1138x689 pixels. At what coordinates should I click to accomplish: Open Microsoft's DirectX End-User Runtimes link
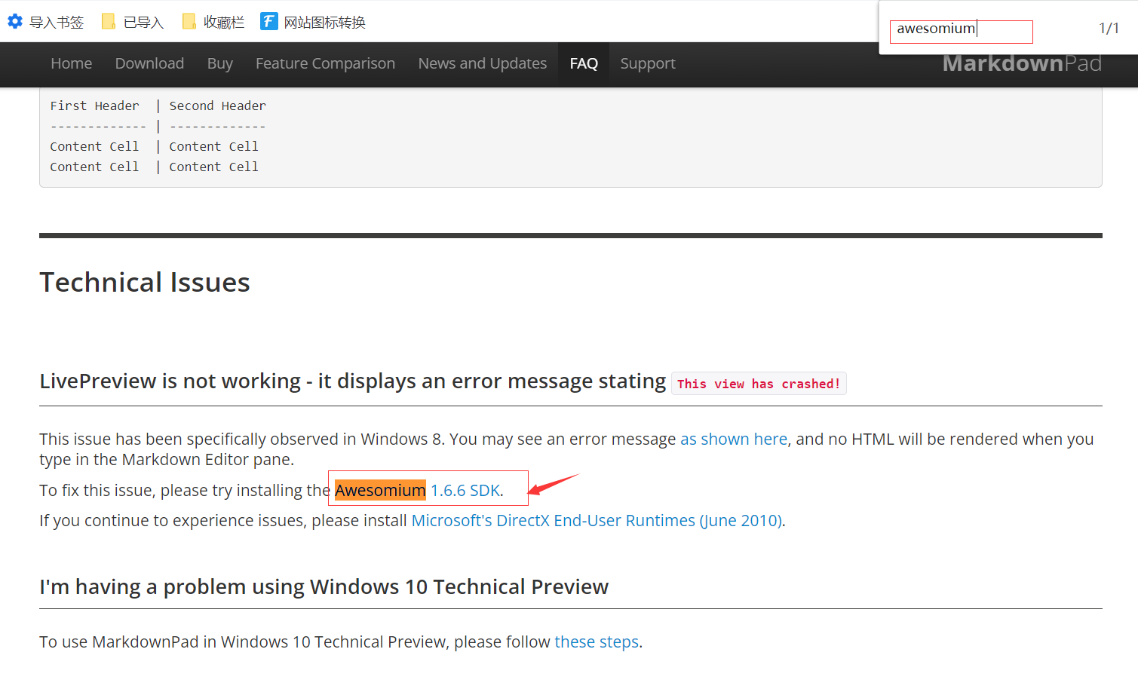point(596,521)
